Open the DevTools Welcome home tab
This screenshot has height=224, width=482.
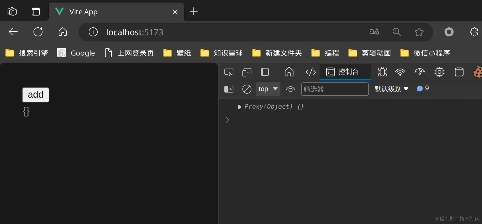[x=289, y=72]
